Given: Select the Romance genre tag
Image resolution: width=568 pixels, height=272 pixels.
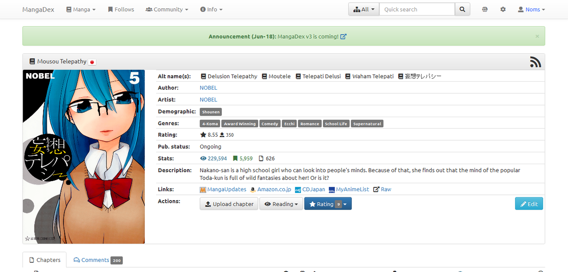Looking at the screenshot, I should pyautogui.click(x=310, y=124).
